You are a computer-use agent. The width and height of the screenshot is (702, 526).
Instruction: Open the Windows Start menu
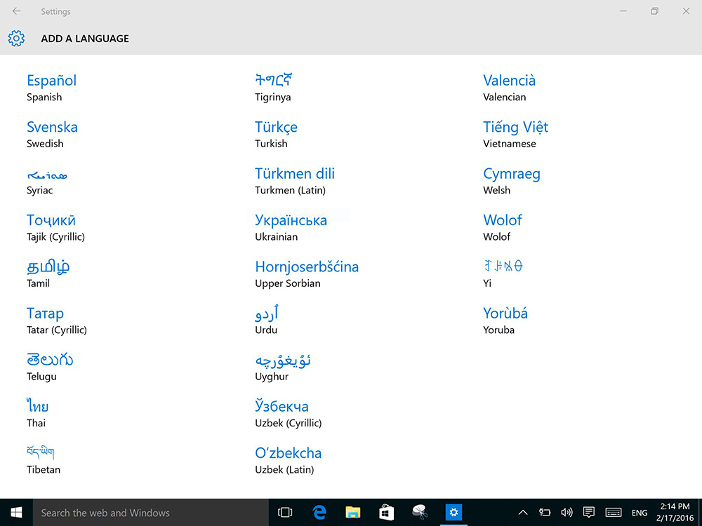click(x=17, y=513)
